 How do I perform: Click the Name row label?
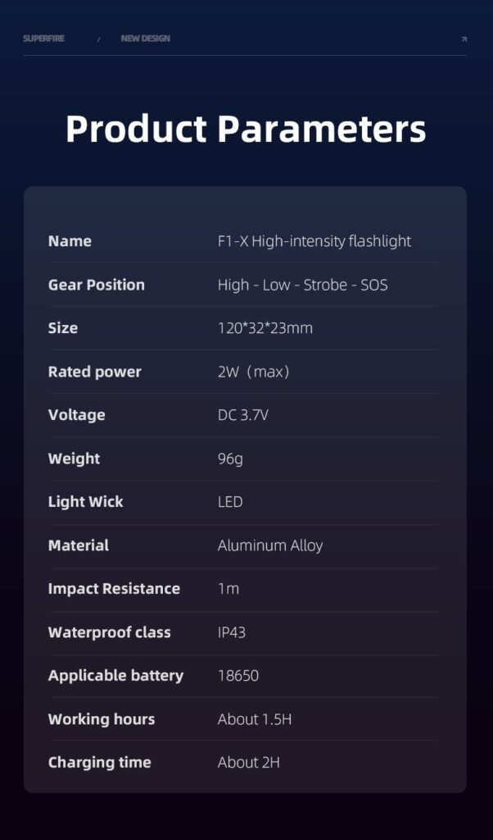pos(70,241)
